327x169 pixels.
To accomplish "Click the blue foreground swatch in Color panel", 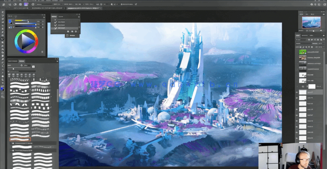I will (x=10, y=21).
